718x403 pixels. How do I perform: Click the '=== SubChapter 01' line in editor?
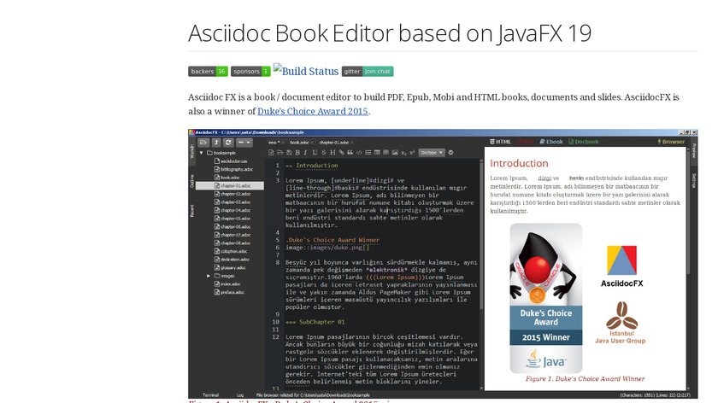coord(315,322)
